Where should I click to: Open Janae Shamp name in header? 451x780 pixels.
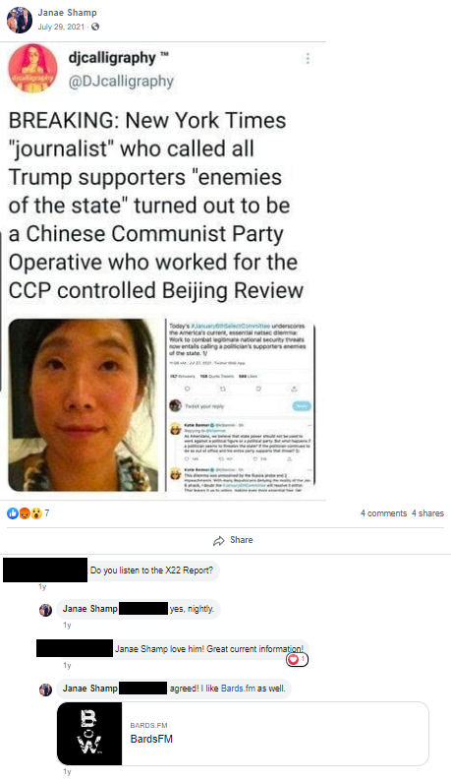[x=67, y=13]
